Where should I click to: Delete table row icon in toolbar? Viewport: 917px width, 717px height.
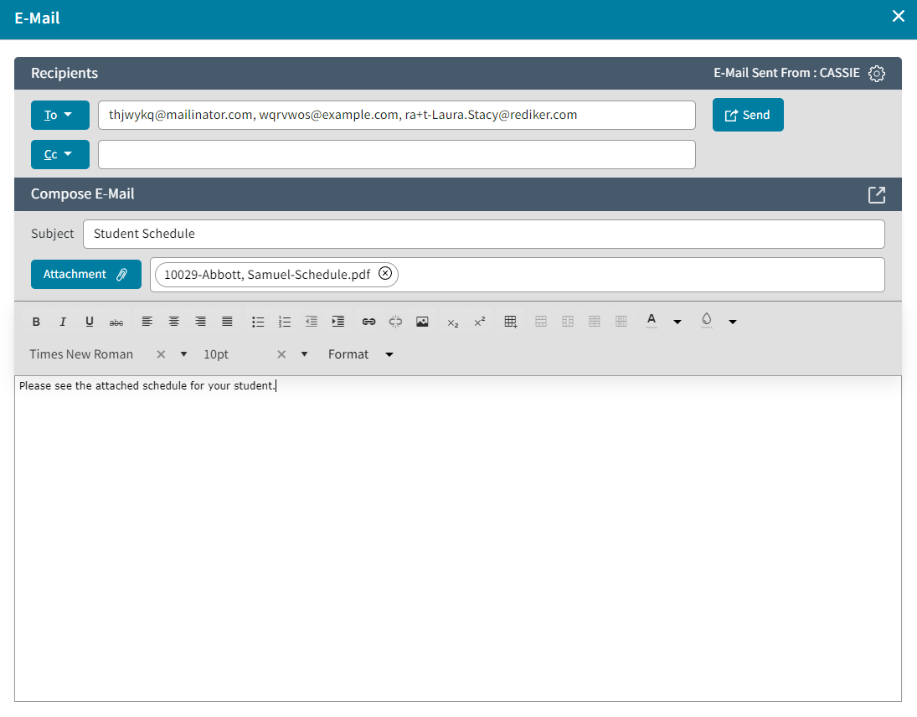[x=595, y=322]
